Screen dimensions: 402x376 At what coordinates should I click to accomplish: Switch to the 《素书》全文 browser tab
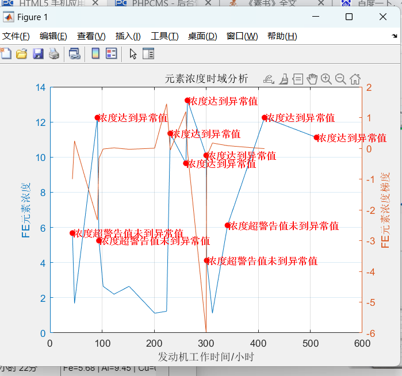(272, 3)
